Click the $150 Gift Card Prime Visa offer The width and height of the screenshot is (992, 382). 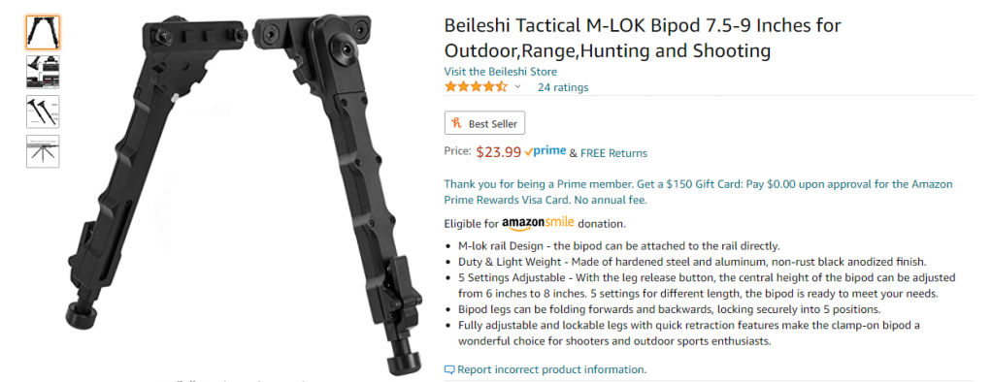click(x=698, y=192)
